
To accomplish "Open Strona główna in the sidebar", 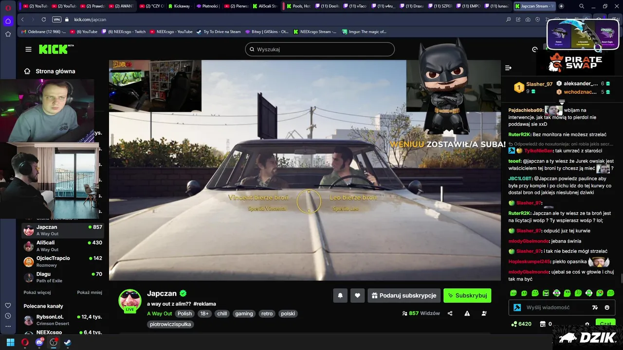I will 50,71.
